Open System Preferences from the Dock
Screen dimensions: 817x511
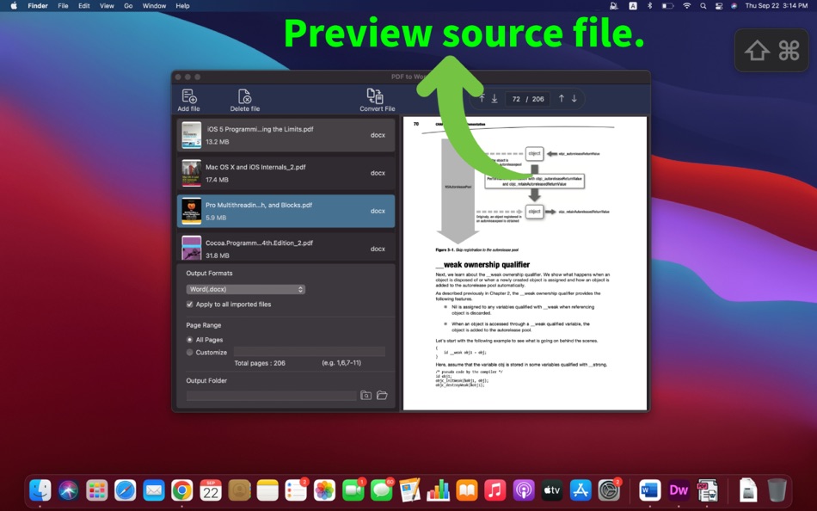coord(609,490)
